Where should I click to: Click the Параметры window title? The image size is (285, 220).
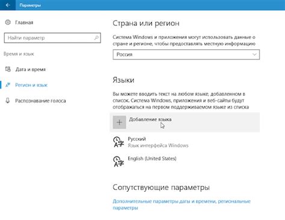(30, 5)
